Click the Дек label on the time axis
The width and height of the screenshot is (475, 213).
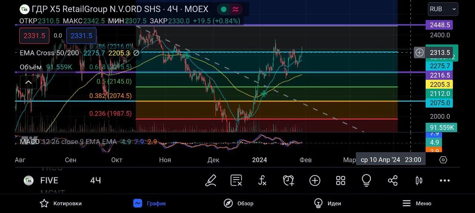point(213,160)
